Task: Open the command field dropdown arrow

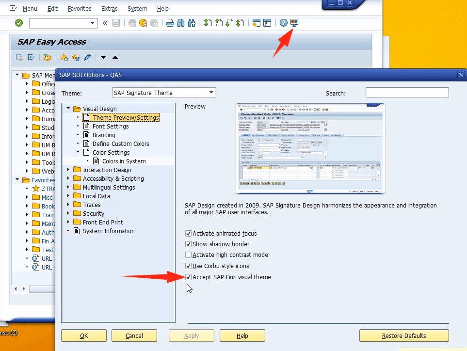Action: (92, 23)
